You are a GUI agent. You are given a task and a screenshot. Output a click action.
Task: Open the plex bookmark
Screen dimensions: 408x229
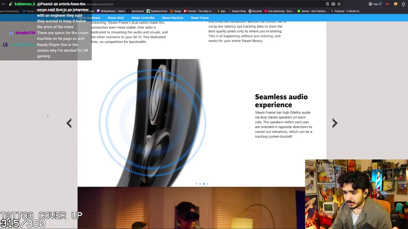221,11
